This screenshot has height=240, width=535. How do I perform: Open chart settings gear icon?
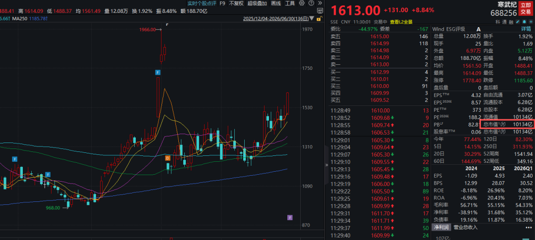[x=302, y=3]
